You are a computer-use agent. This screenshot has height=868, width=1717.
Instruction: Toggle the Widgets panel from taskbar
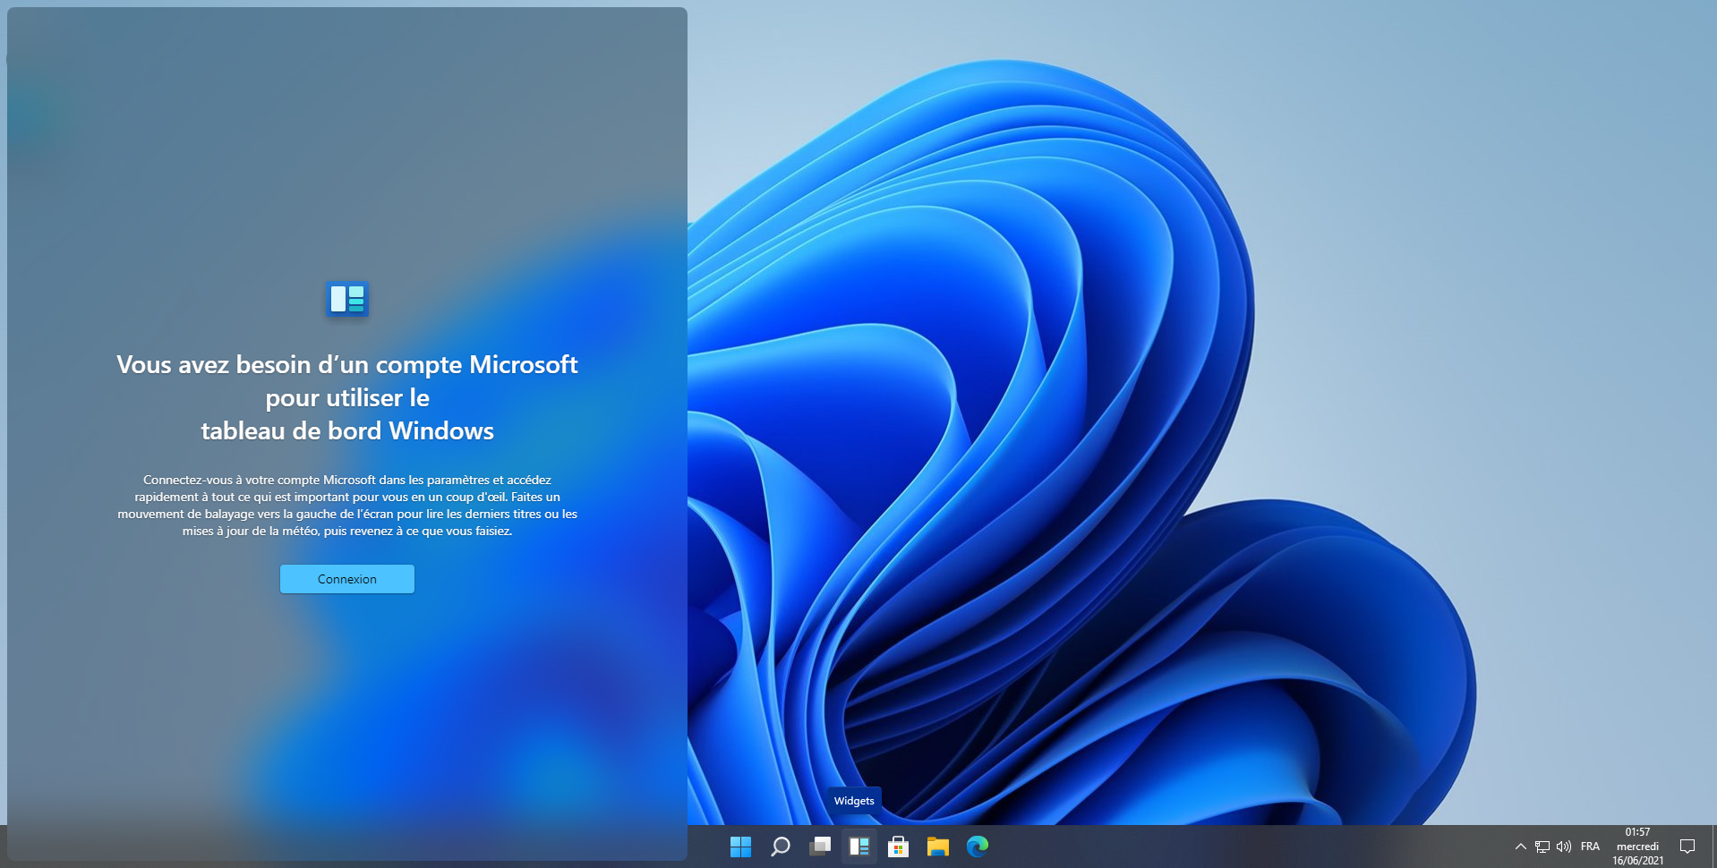(x=859, y=847)
